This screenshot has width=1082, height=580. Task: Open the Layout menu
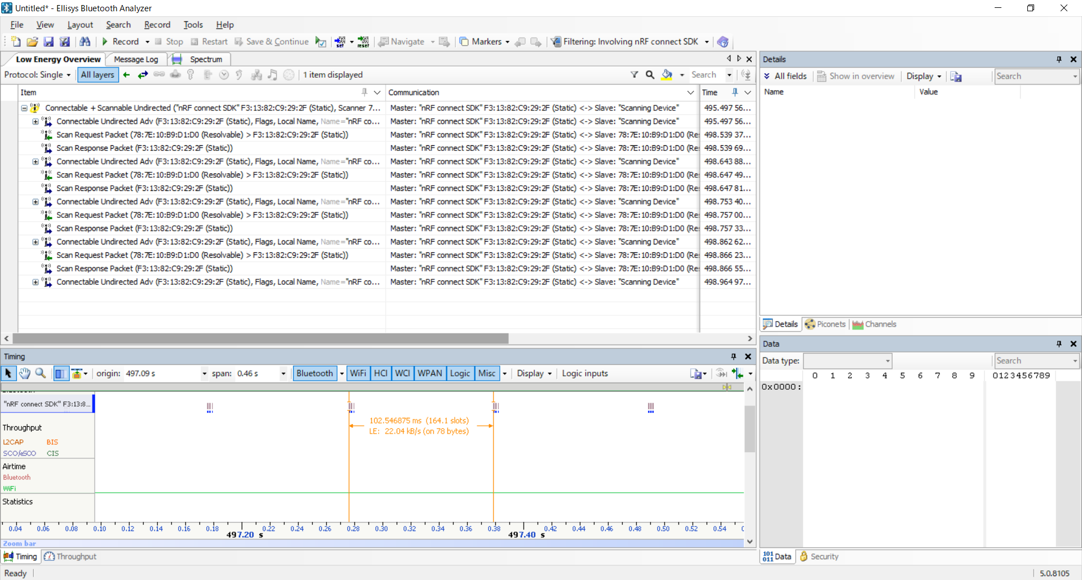click(80, 25)
